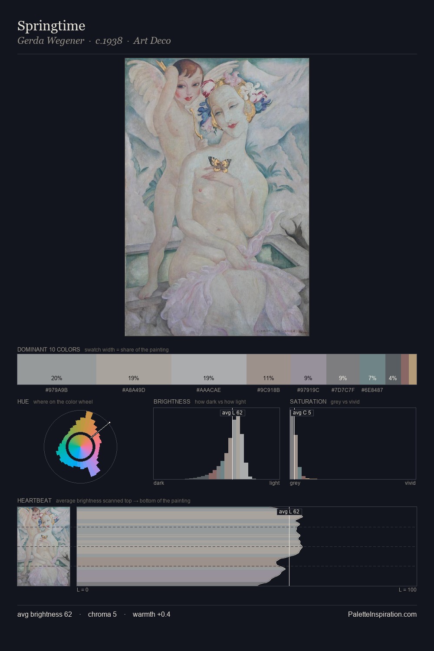The height and width of the screenshot is (651, 434).
Task: Click the 'vivid' saturation axis label
Action: coord(410,483)
